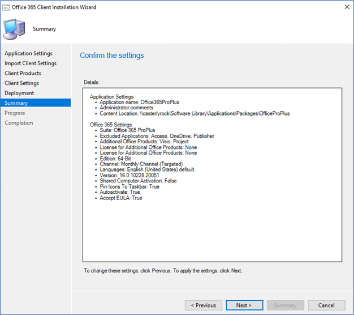The width and height of the screenshot is (354, 315).
Task: Click the computer icon beside Summary heading
Action: point(14,29)
